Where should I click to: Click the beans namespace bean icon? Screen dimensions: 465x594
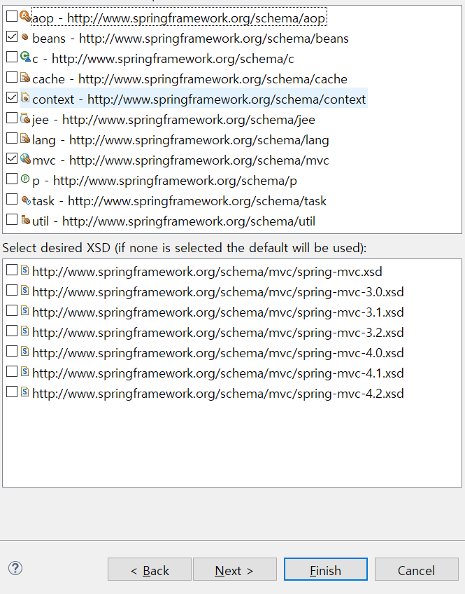coord(25,37)
